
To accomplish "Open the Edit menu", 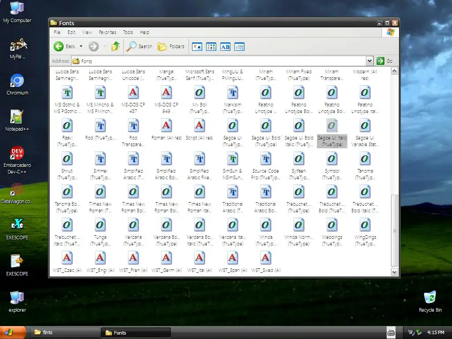I will click(71, 32).
